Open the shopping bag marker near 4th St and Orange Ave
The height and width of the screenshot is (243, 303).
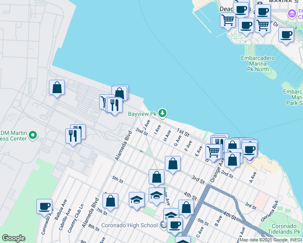[x=186, y=207]
